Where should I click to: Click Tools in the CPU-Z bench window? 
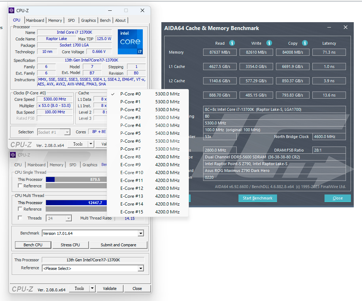point(79,288)
